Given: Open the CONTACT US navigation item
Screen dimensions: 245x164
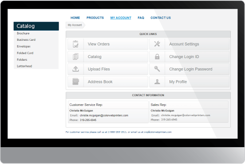Looking at the screenshot, I should tap(161, 18).
